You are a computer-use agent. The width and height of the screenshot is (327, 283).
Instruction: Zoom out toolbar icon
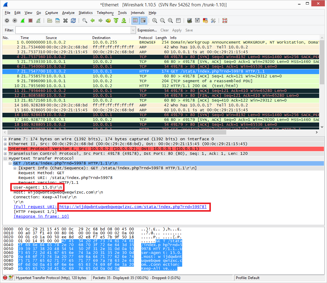click(163, 21)
